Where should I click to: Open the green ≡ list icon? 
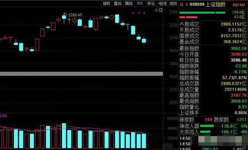(187, 5)
